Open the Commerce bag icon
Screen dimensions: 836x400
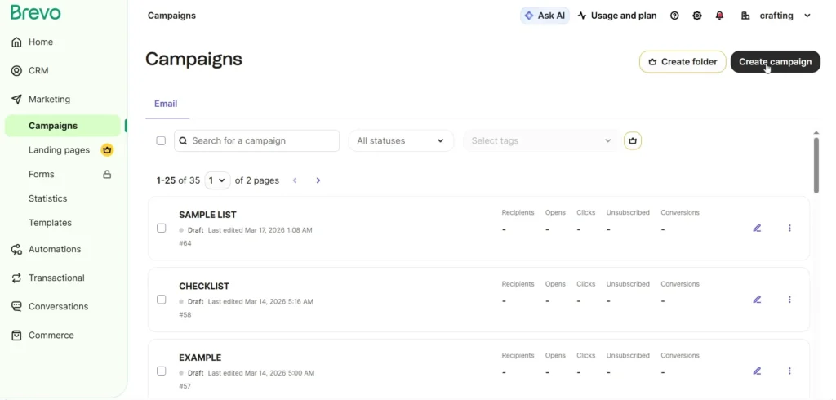[x=16, y=336]
